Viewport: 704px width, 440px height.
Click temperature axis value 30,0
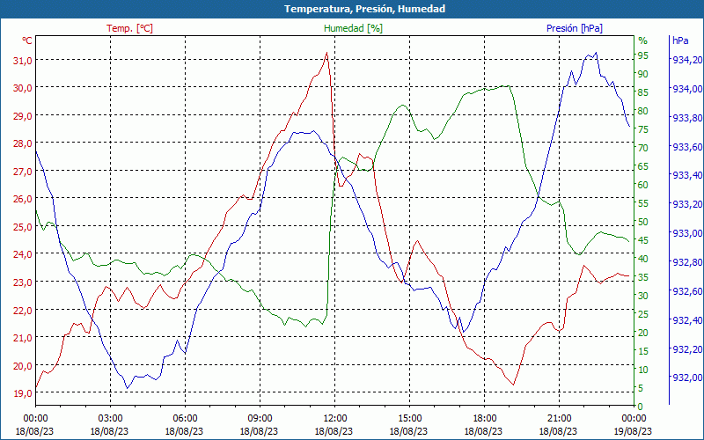(23, 88)
